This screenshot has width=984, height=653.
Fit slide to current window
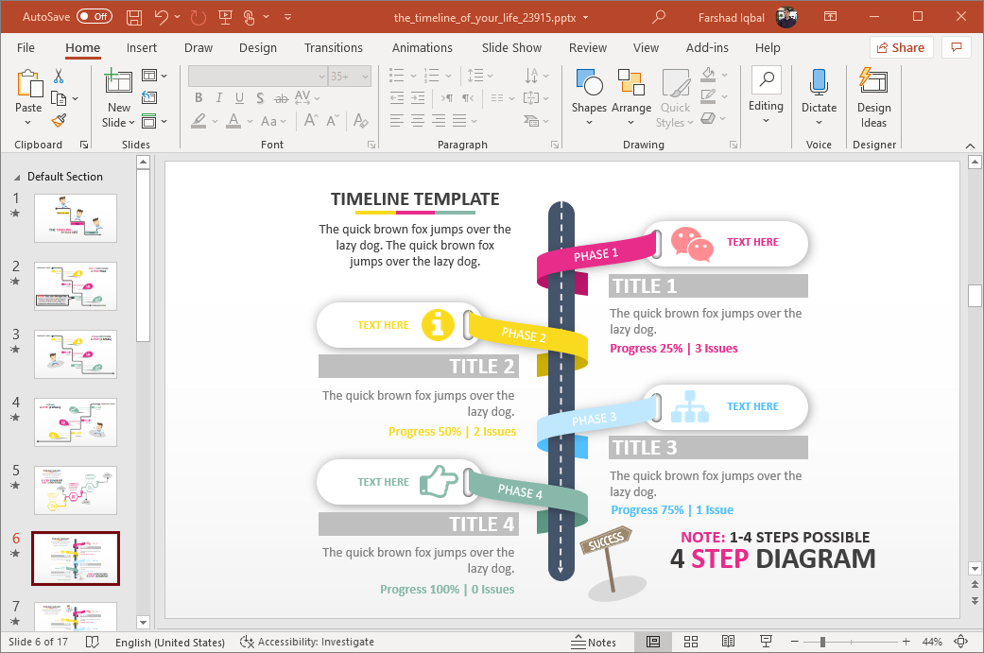pyautogui.click(x=961, y=642)
